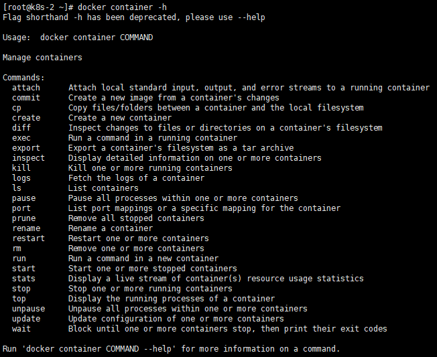Image resolution: width=437 pixels, height=357 pixels.
Task: Click the 'Manage containers' description text
Action: coord(42,58)
